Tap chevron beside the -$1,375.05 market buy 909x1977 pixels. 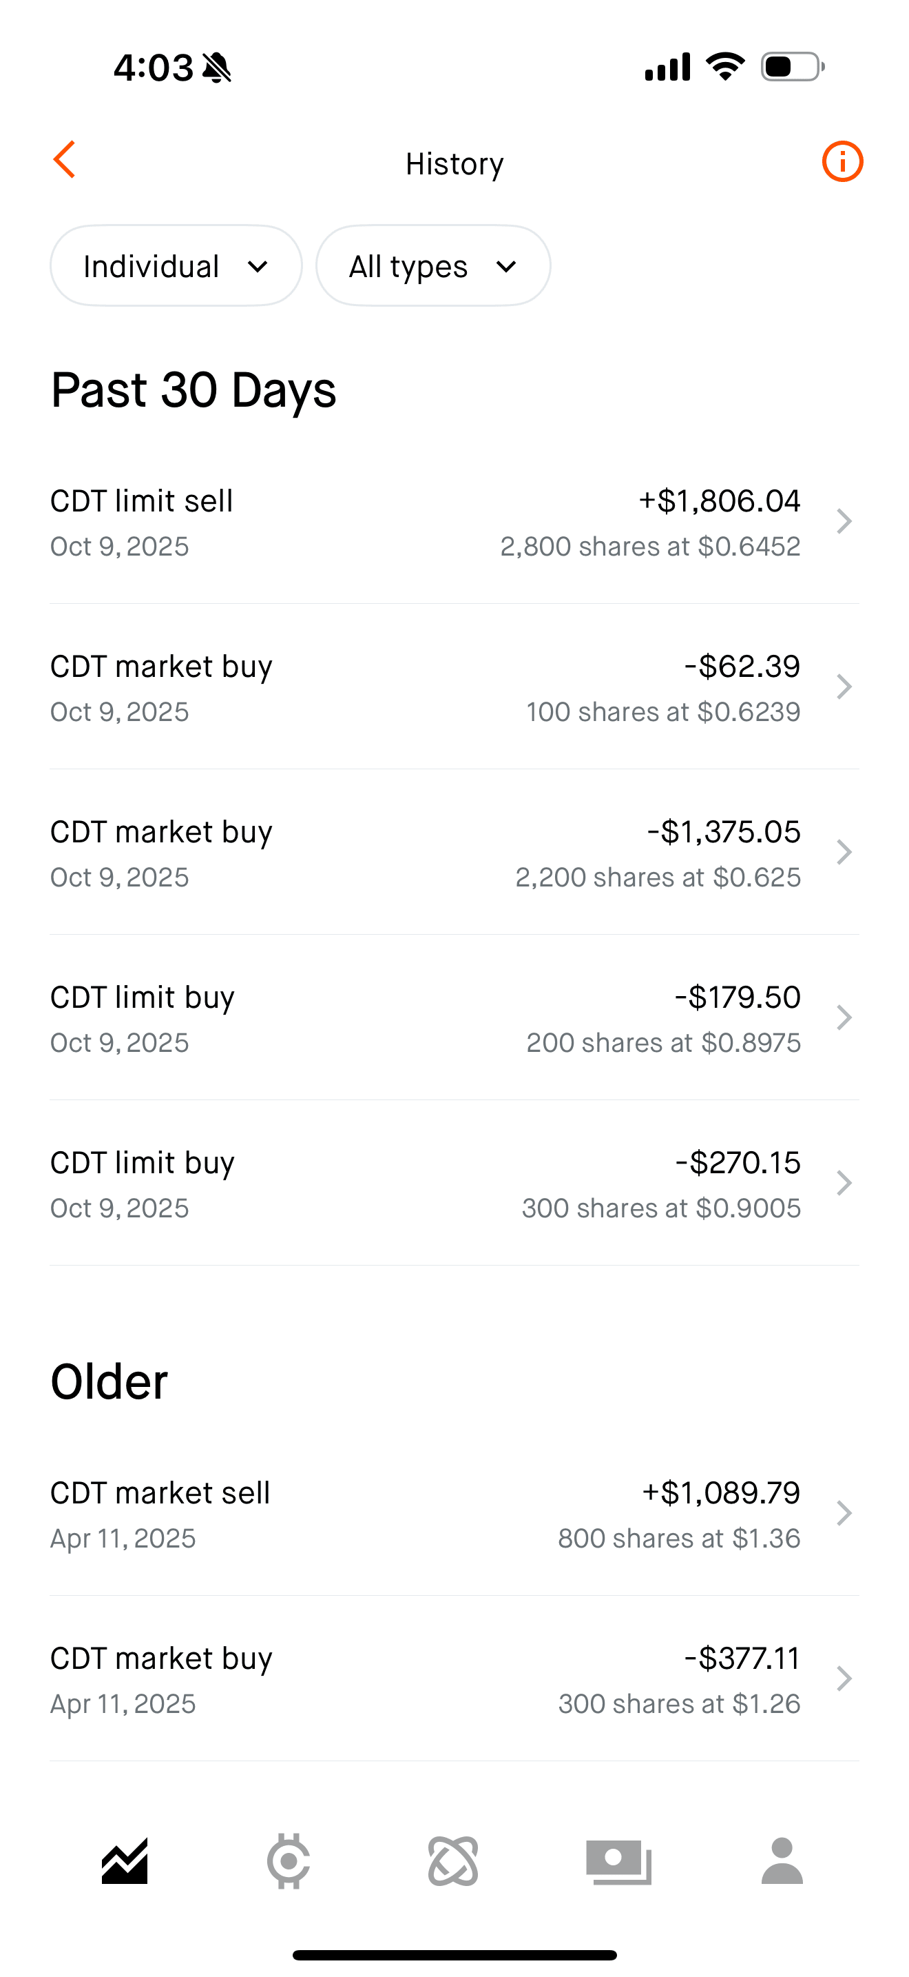point(844,853)
